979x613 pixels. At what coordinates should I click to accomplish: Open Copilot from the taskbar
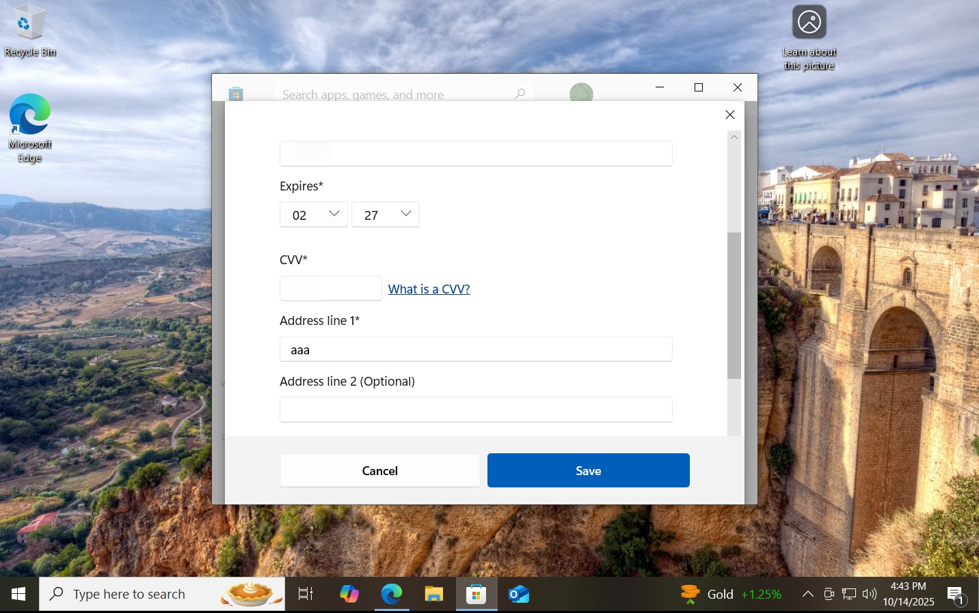(x=349, y=594)
